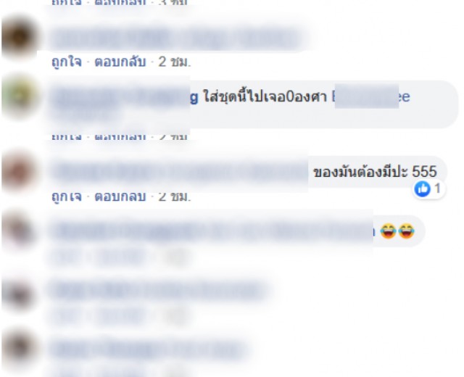Open the bottommost commenter avatar

[x=20, y=349]
